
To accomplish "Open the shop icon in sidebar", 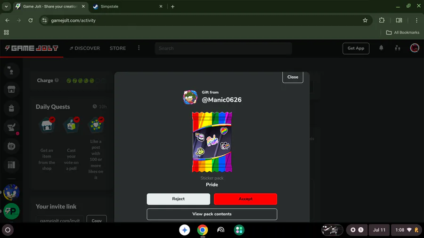I will (x=11, y=89).
